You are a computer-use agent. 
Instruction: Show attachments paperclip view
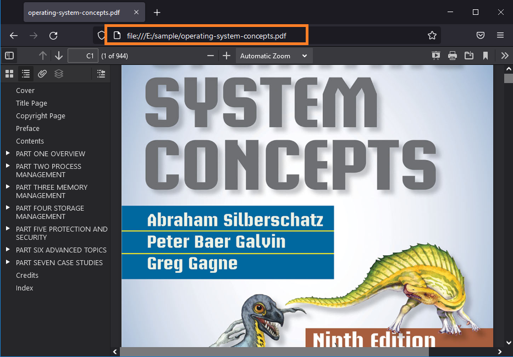(42, 74)
